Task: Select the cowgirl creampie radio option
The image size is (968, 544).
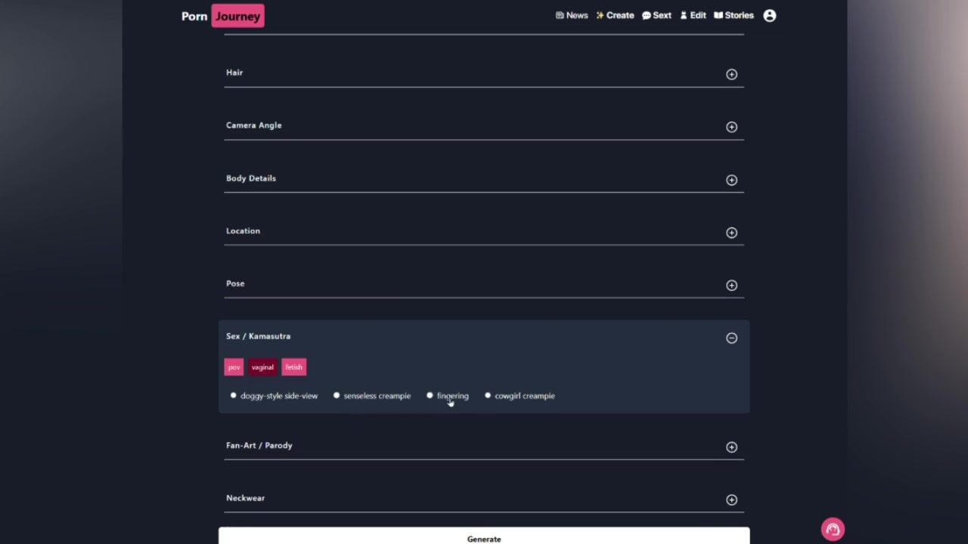Action: click(488, 396)
